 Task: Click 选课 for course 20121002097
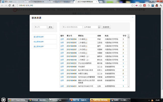62,49
